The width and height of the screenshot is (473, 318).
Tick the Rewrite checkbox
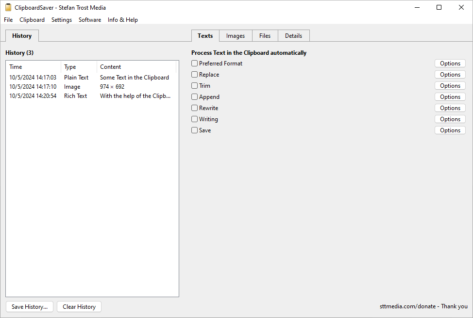[195, 108]
